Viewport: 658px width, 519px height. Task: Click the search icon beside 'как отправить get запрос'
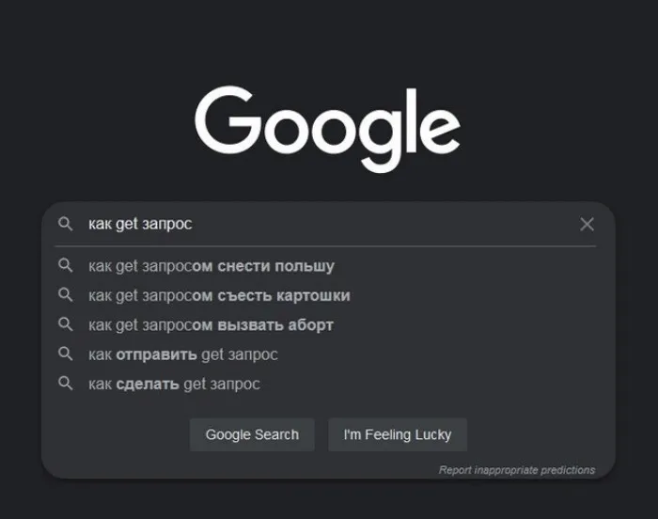[65, 354]
